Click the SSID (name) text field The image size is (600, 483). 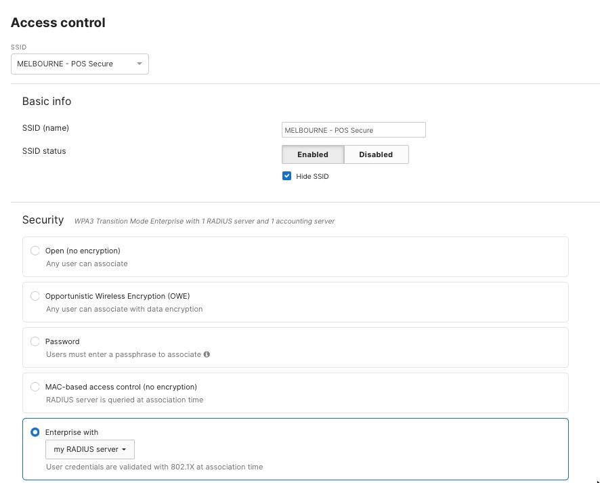click(x=353, y=129)
